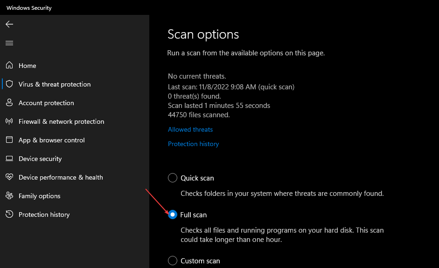Open the Device security section
439x268 pixels.
click(x=40, y=159)
